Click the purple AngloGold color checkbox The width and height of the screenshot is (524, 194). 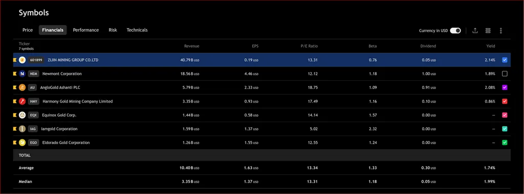505,87
